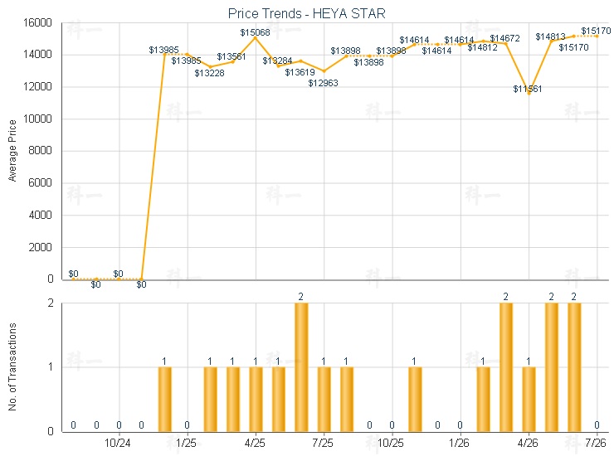The height and width of the screenshot is (456, 614).
Task: Click the $14813 data point
Action: point(551,41)
